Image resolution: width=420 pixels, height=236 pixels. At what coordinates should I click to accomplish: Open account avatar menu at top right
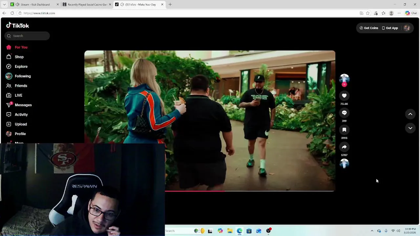click(x=407, y=28)
